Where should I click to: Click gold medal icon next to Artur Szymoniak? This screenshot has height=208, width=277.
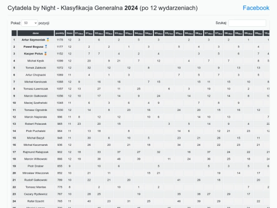[x=48, y=40]
